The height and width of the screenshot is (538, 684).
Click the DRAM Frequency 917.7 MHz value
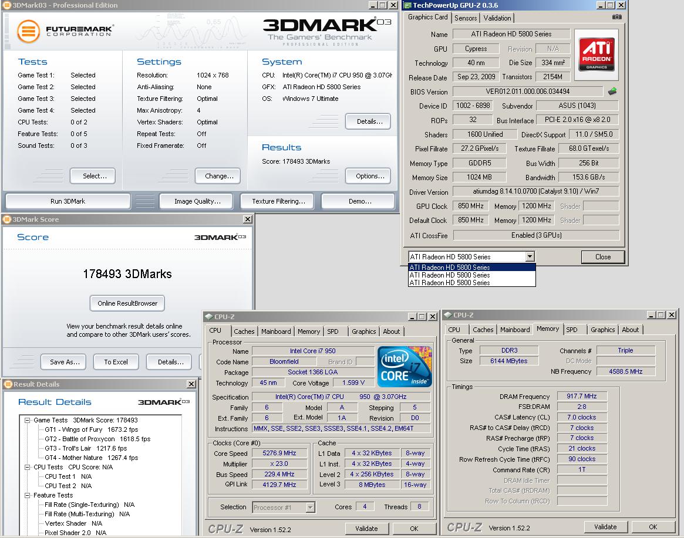click(x=581, y=396)
